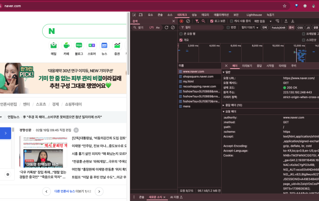Toggle the device toolbar icon in DevTools
Viewport: 319px width, 201px height.
click(x=141, y=15)
